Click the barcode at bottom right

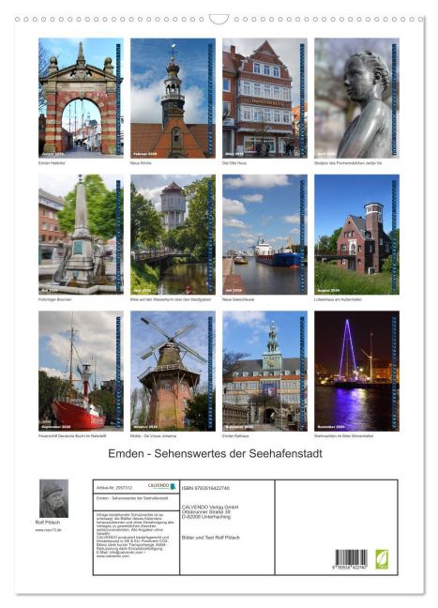click(x=351, y=559)
